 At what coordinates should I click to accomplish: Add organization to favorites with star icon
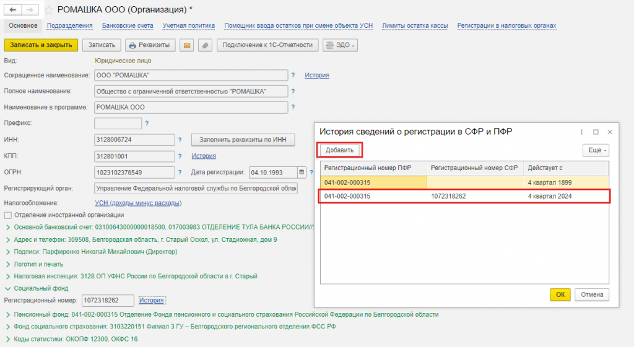tap(48, 10)
